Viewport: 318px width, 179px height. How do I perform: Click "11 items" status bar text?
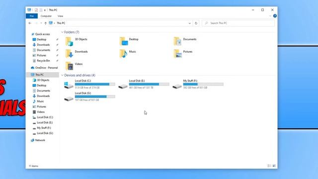pos(33,166)
